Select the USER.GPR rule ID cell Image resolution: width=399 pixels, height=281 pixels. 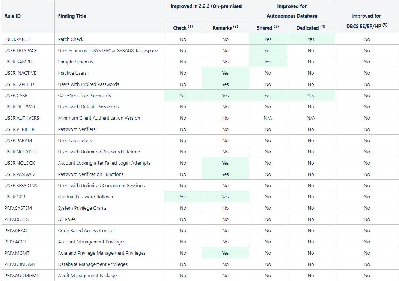coord(15,197)
